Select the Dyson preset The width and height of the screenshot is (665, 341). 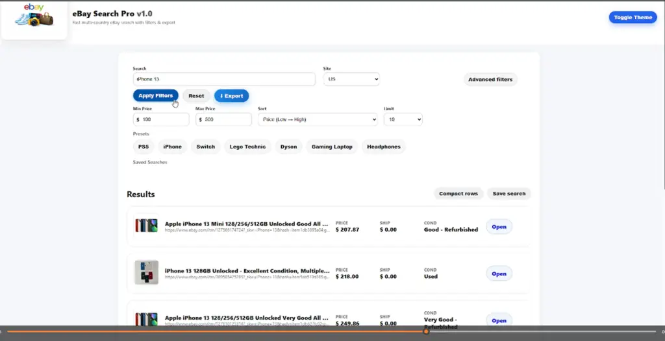point(289,147)
